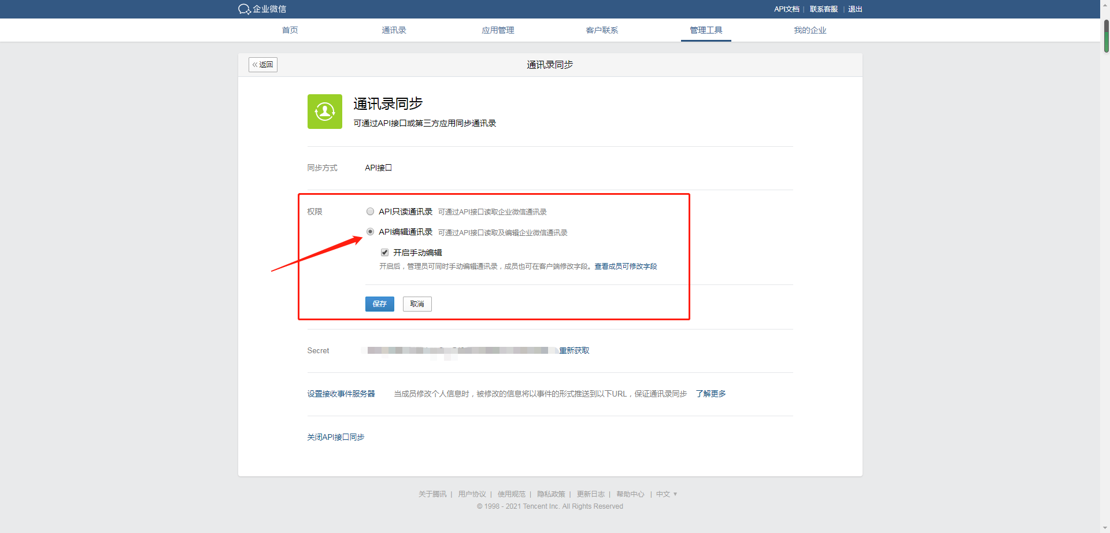Click the 保存 save button

[379, 303]
